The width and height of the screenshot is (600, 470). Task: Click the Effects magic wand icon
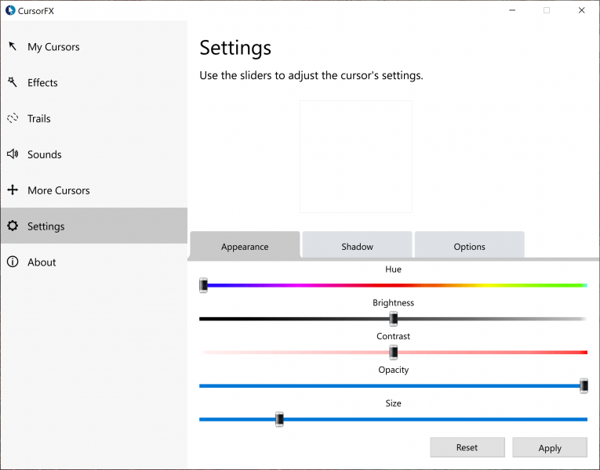13,82
